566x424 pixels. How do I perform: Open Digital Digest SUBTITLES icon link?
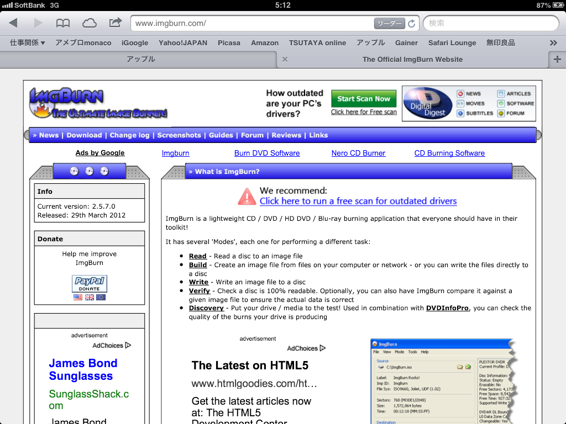pyautogui.click(x=475, y=113)
